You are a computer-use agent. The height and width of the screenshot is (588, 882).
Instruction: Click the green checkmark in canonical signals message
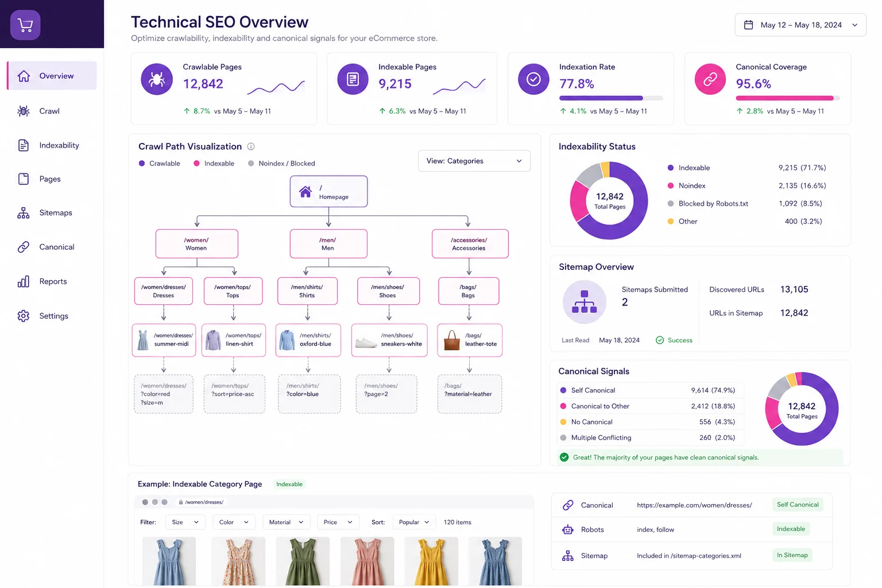(564, 457)
